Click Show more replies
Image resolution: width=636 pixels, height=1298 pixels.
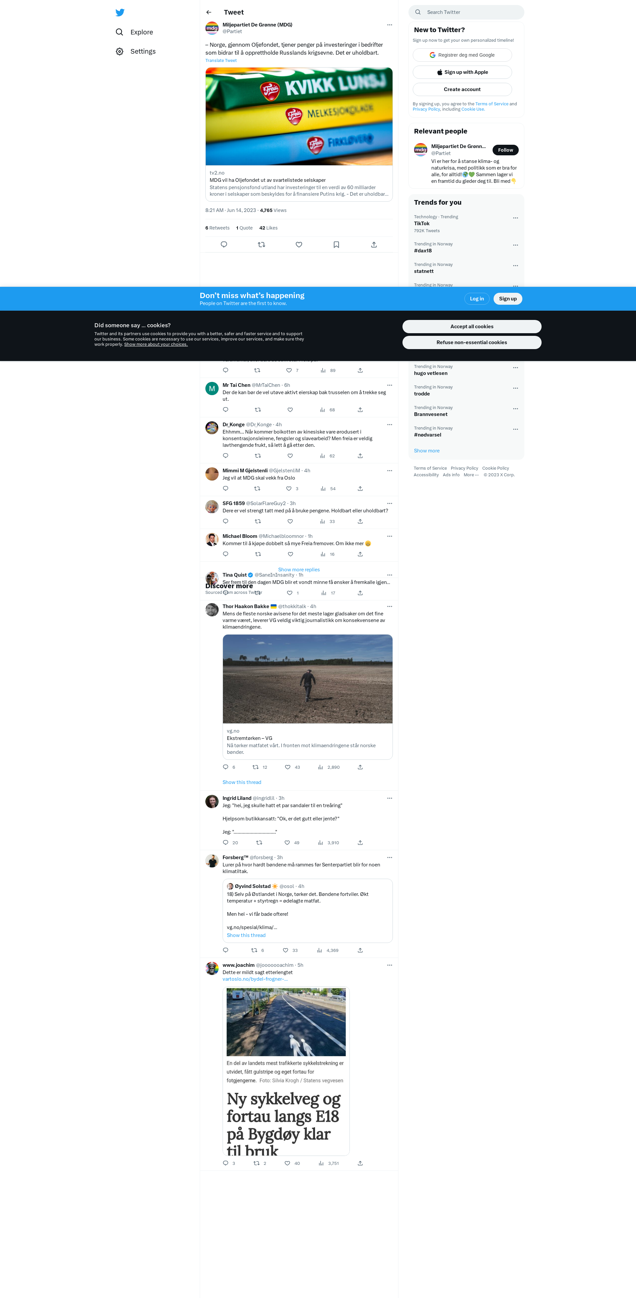click(299, 570)
